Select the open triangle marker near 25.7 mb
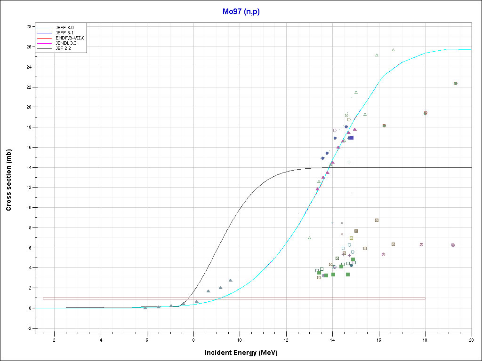Viewport: 482px width, 361px height. 393,50
